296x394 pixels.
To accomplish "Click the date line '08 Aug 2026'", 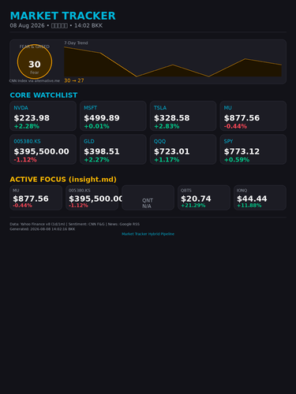I will click(27, 25).
